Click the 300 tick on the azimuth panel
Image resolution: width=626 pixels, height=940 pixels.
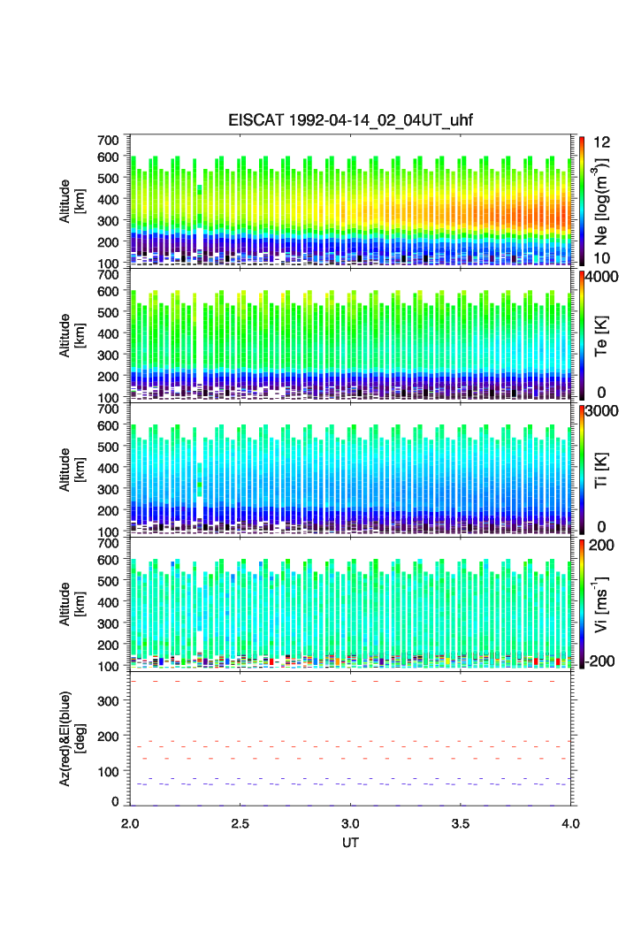(108, 701)
